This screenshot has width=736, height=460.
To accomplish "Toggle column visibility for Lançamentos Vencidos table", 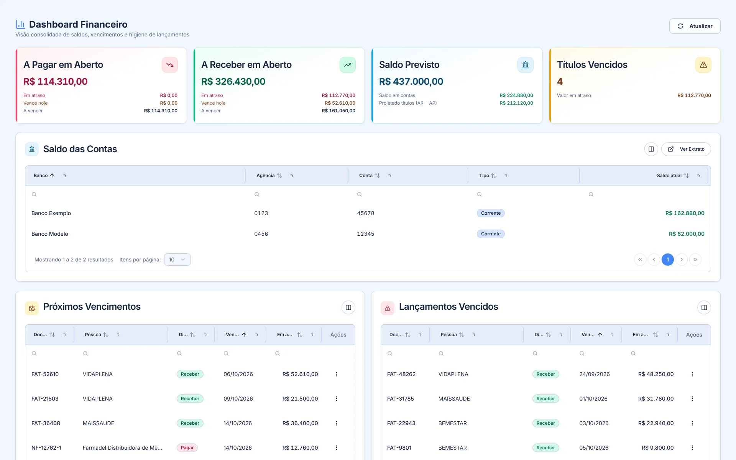I will click(704, 307).
